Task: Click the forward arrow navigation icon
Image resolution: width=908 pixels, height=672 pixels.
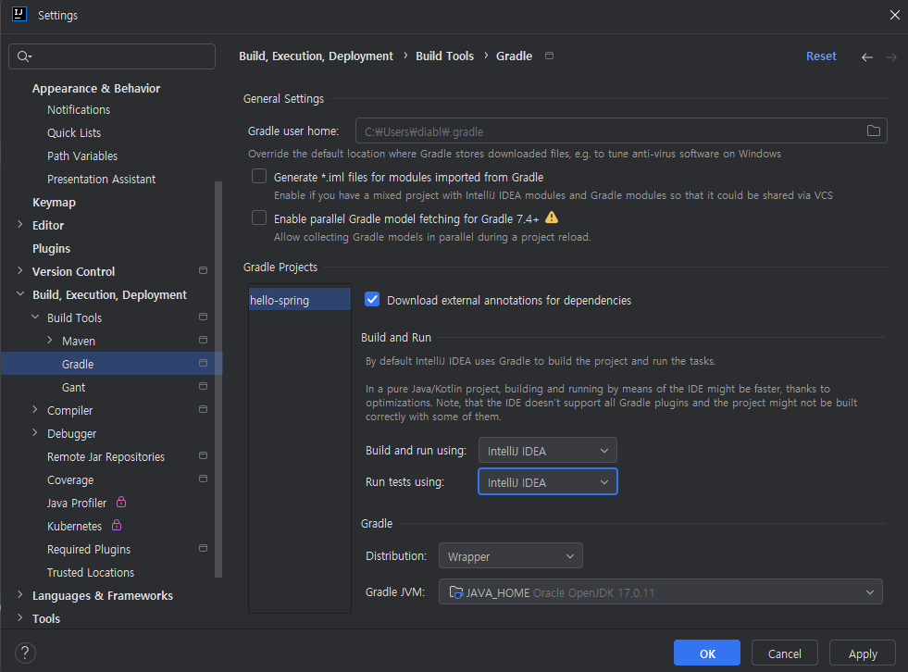Action: 891,56
